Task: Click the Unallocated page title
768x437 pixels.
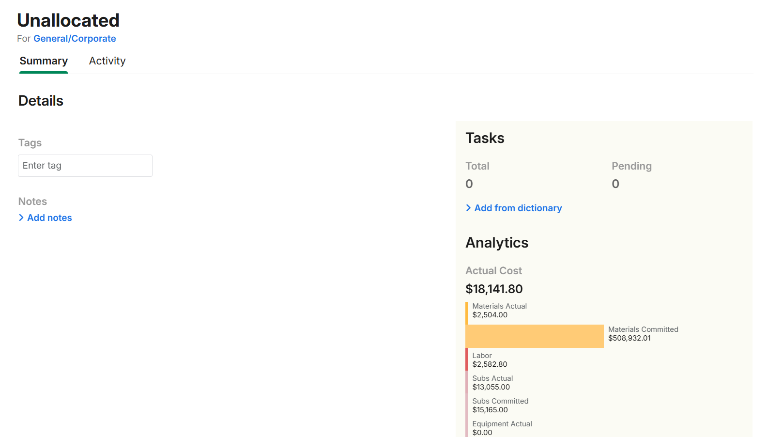Action: coord(68,20)
